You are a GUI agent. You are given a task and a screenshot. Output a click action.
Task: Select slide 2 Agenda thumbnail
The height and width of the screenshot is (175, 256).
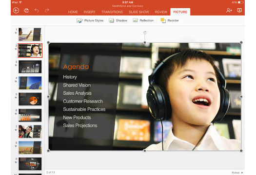tap(30, 51)
